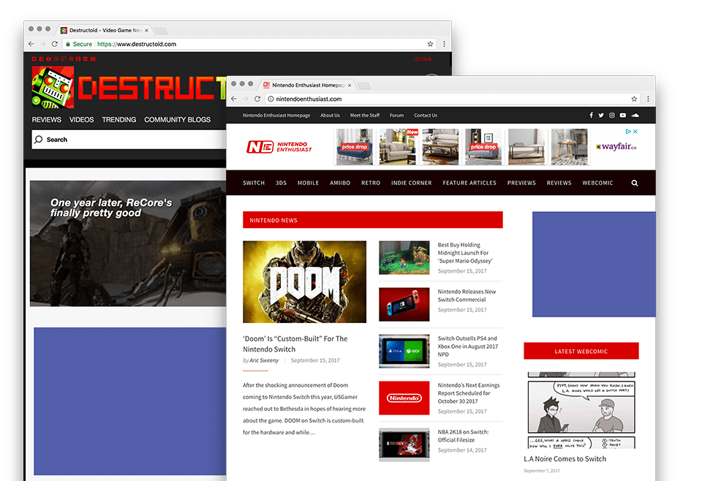This screenshot has width=702, height=481.
Task: Open Feature Articles in the navbar
Action: point(469,183)
